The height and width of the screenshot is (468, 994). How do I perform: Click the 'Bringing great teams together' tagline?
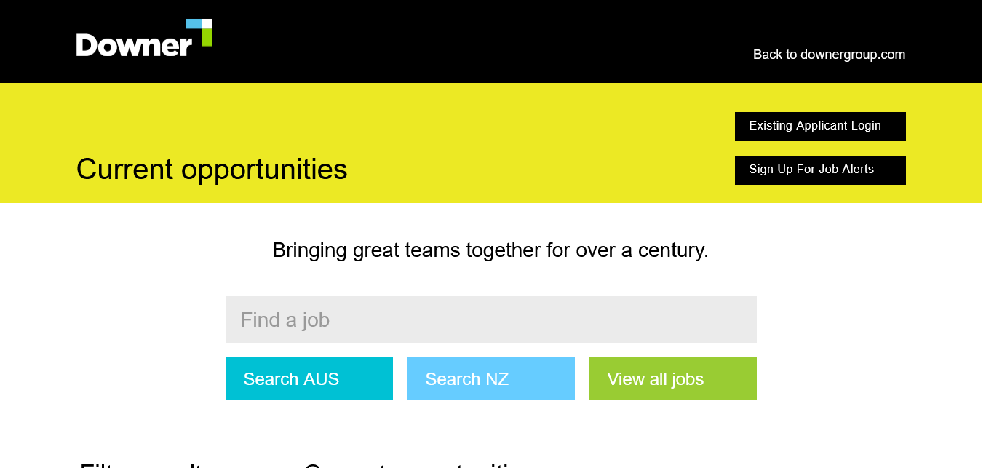click(490, 250)
